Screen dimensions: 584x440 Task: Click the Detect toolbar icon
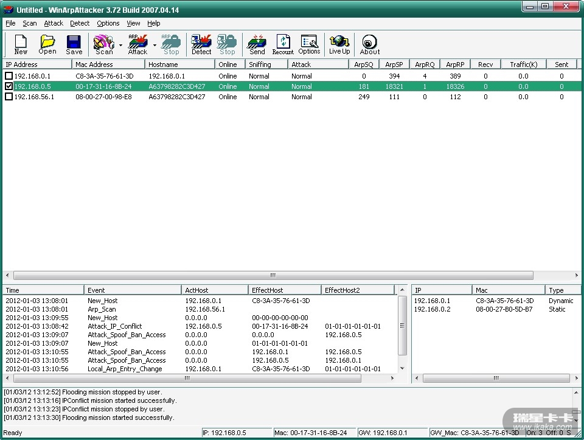tap(201, 44)
